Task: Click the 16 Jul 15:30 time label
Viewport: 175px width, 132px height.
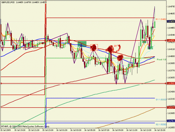Action: click(x=160, y=130)
